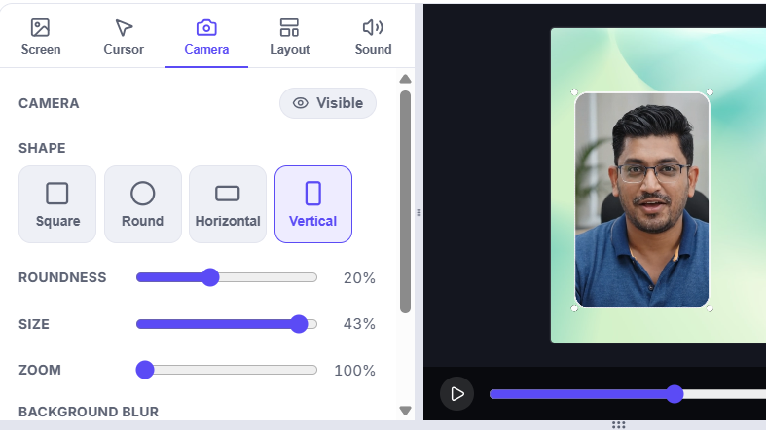Click the Zoom slider handle

[x=145, y=370]
